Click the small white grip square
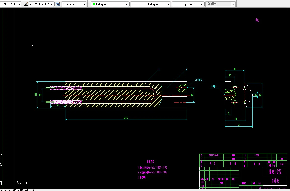Screen dimensions: 290x191 click(x=32, y=46)
